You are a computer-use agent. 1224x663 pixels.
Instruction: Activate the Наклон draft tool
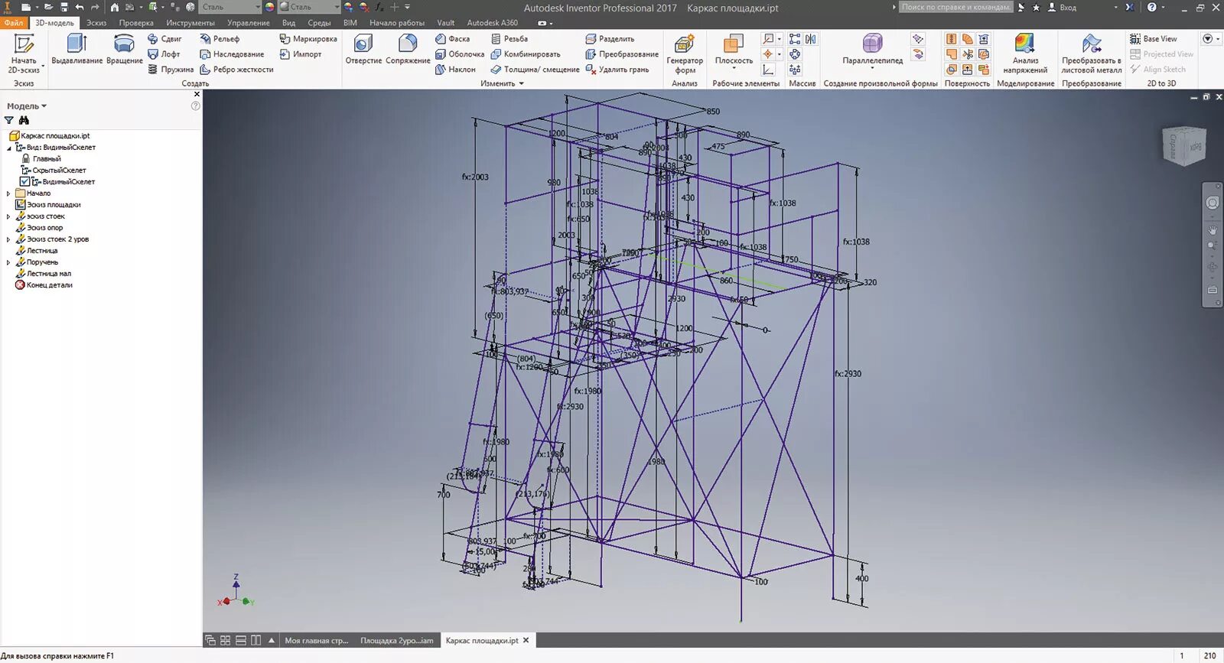455,69
